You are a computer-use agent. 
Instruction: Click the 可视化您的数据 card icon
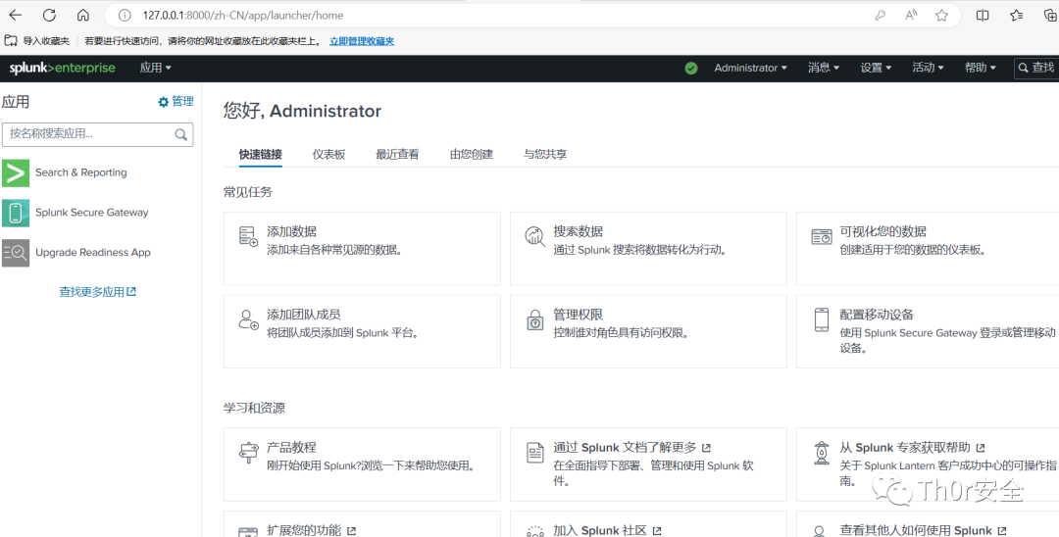click(x=822, y=237)
